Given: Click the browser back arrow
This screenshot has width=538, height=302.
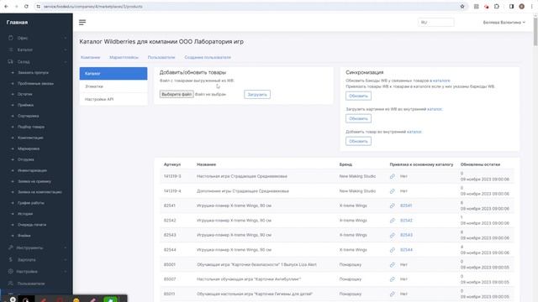Looking at the screenshot, I should click(x=6, y=7).
